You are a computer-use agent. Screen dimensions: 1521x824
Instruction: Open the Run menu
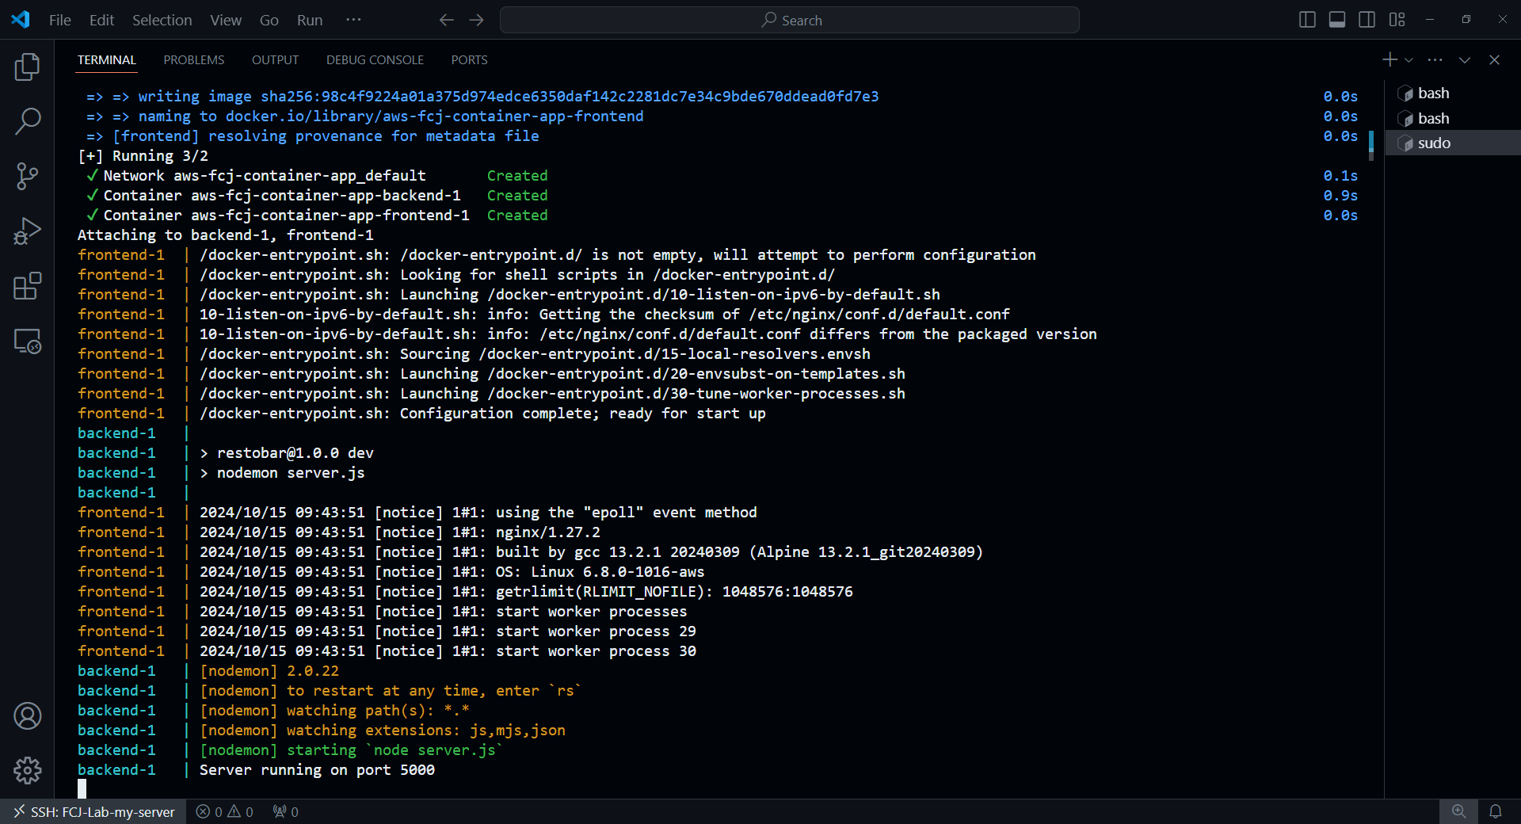click(x=310, y=20)
